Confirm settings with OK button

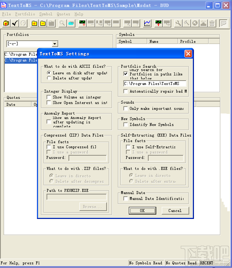pos(142,211)
